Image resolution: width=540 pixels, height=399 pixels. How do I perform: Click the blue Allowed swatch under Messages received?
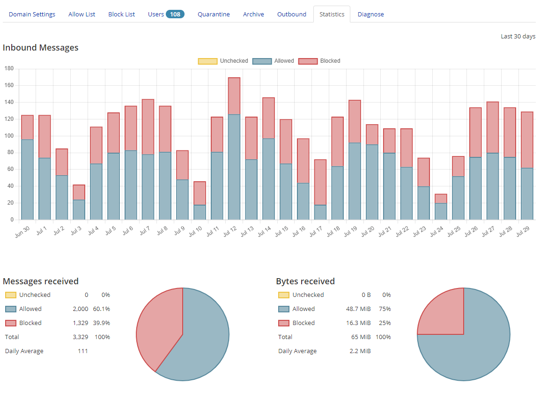click(x=10, y=309)
